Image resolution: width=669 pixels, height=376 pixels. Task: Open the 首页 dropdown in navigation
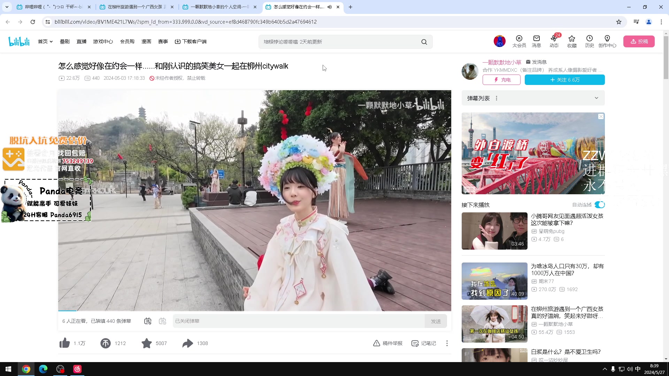(45, 41)
